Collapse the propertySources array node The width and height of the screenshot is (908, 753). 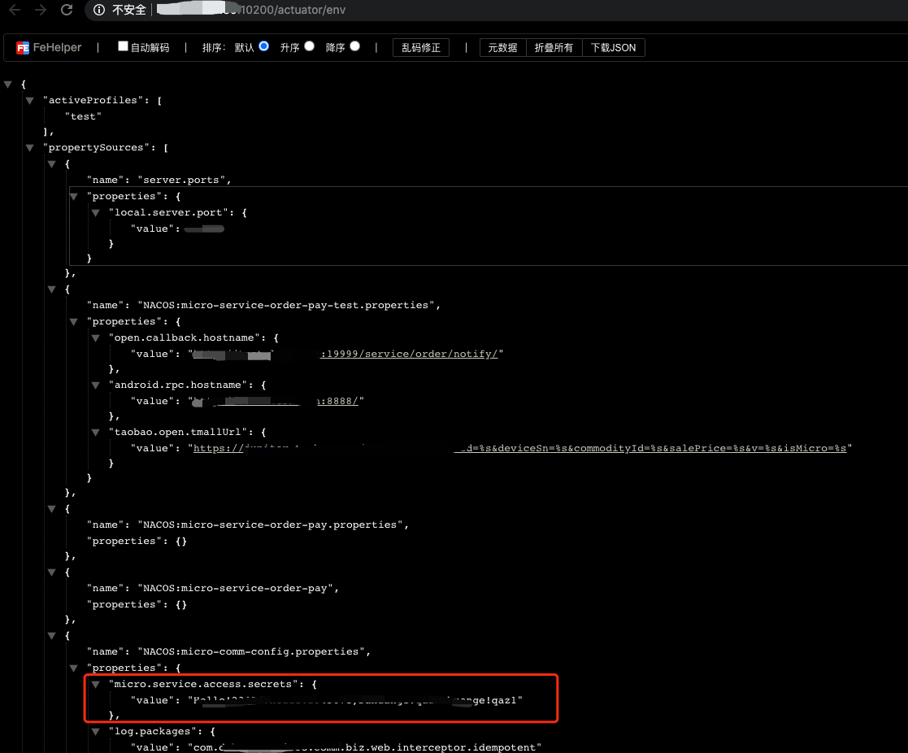(29, 148)
